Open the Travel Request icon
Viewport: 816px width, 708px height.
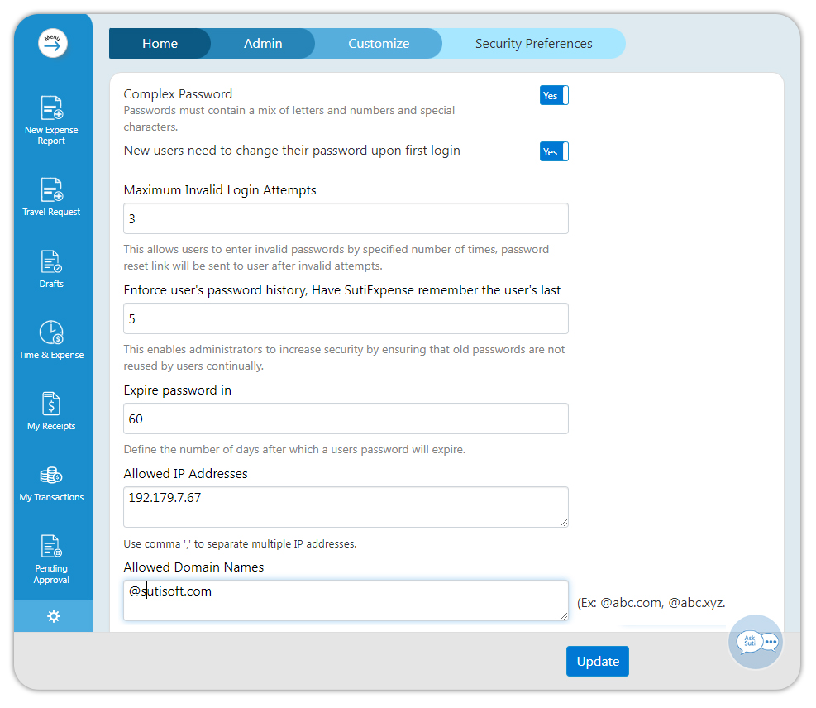point(51,197)
